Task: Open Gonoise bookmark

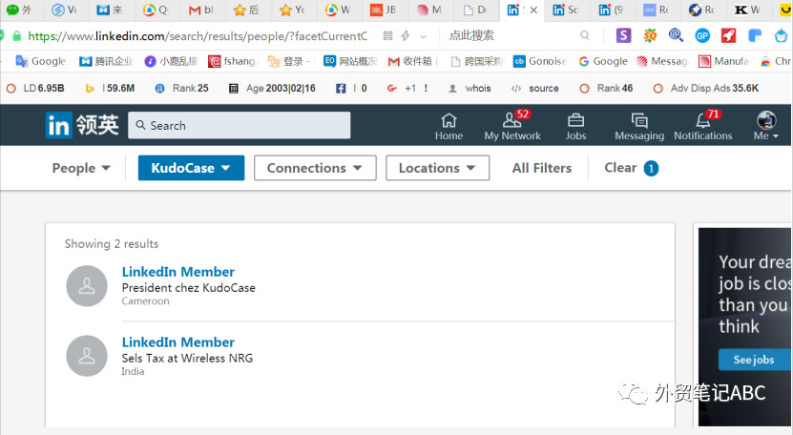Action: click(x=539, y=61)
